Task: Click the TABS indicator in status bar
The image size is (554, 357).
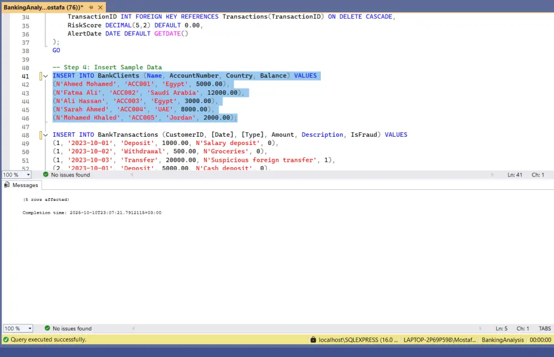Action: pyautogui.click(x=545, y=328)
